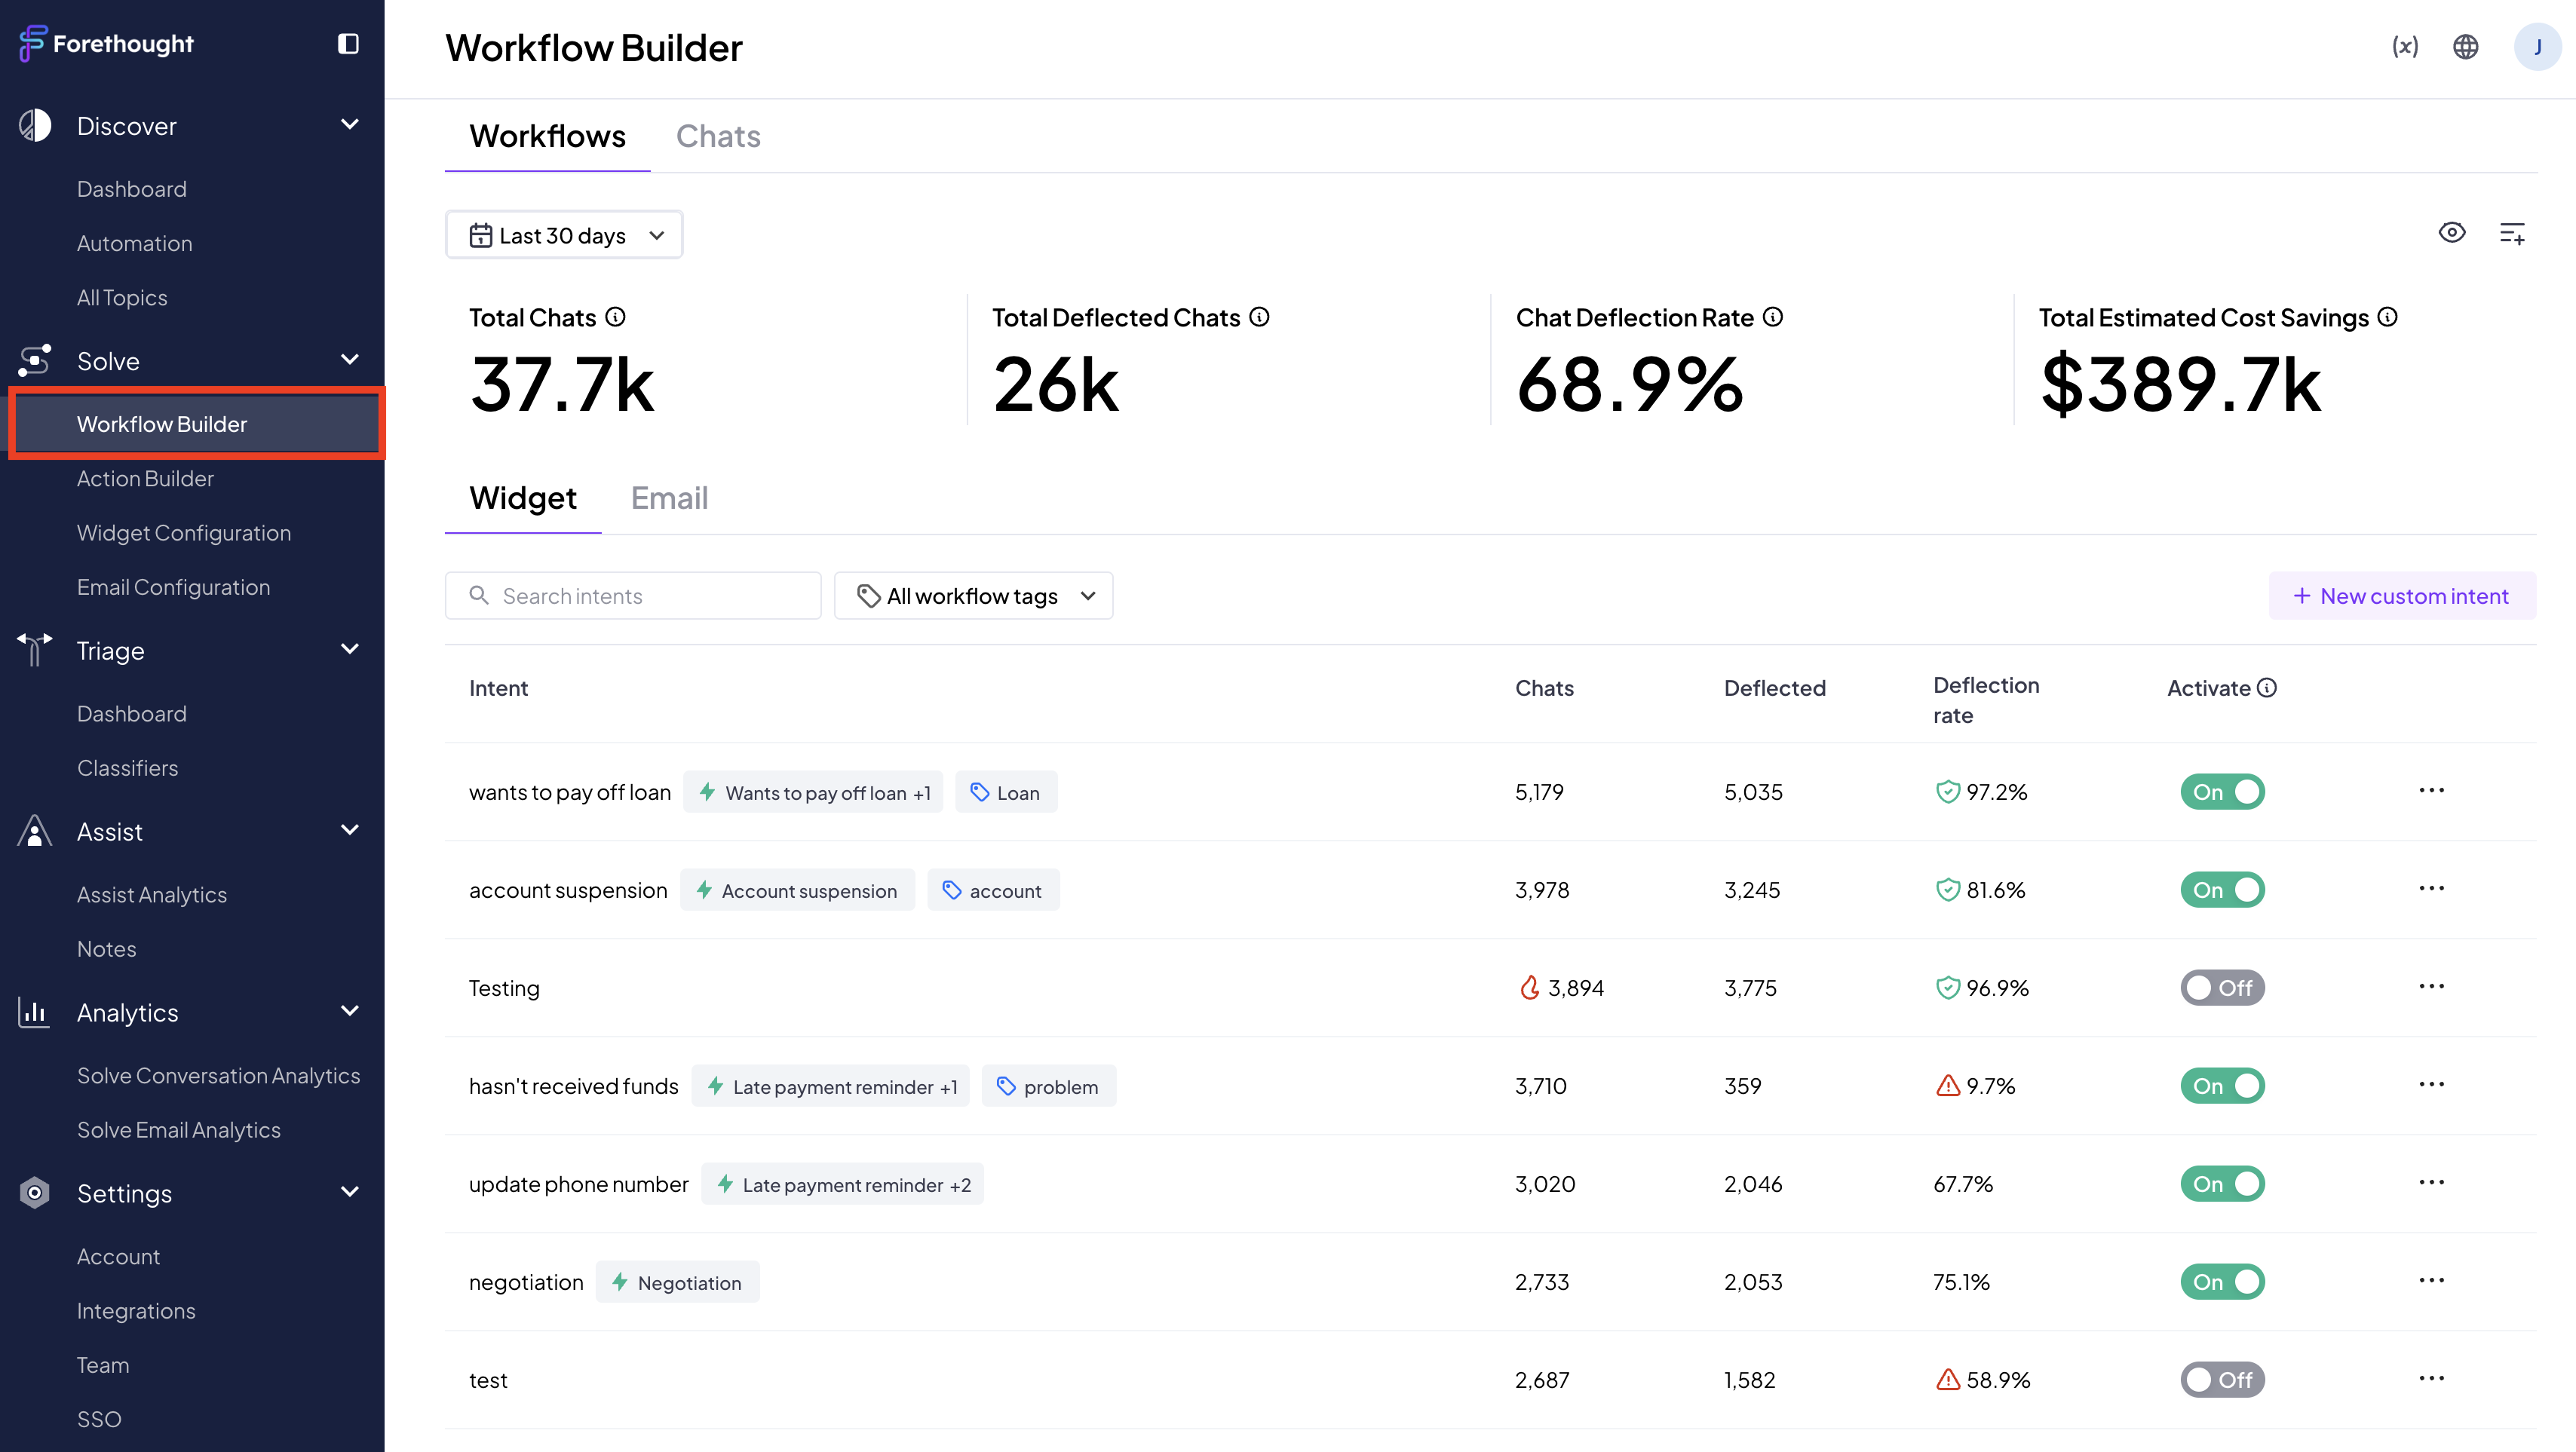Image resolution: width=2576 pixels, height=1452 pixels.
Task: Click Chat Deflection Rate info icon
Action: tap(1773, 317)
